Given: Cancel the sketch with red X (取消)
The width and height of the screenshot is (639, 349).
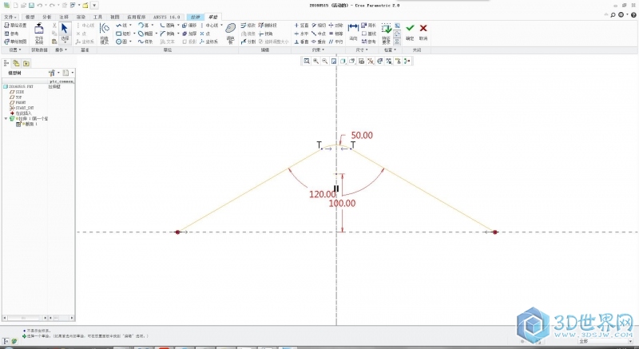Looking at the screenshot, I should pyautogui.click(x=423, y=32).
